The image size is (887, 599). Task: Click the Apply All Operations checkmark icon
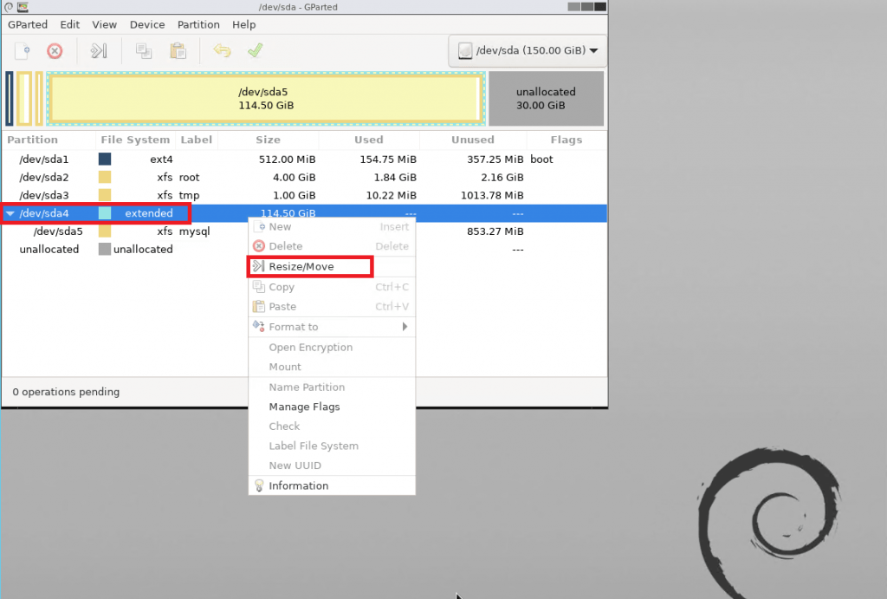coord(256,50)
